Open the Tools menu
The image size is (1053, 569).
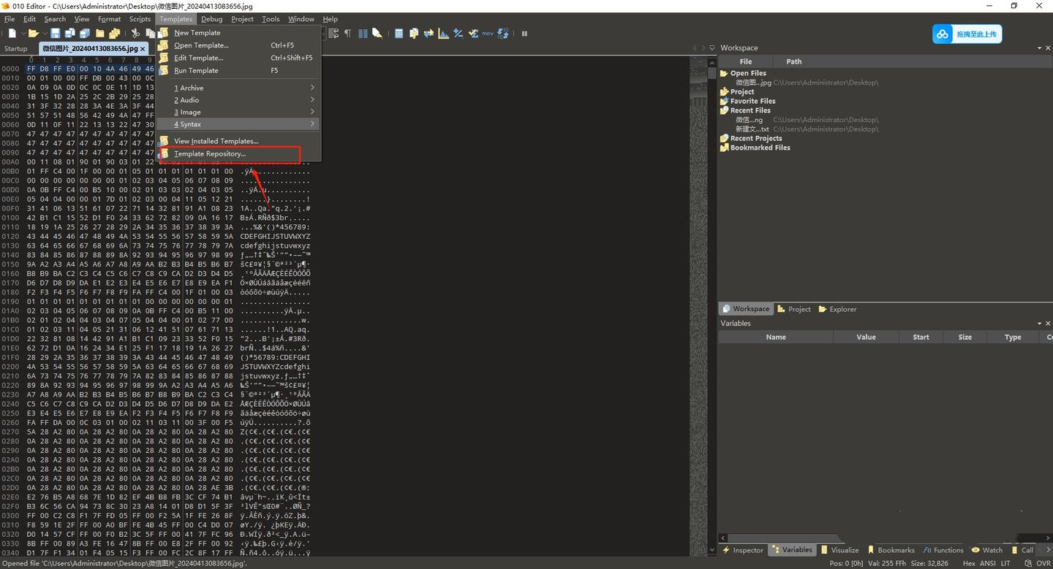click(x=271, y=19)
